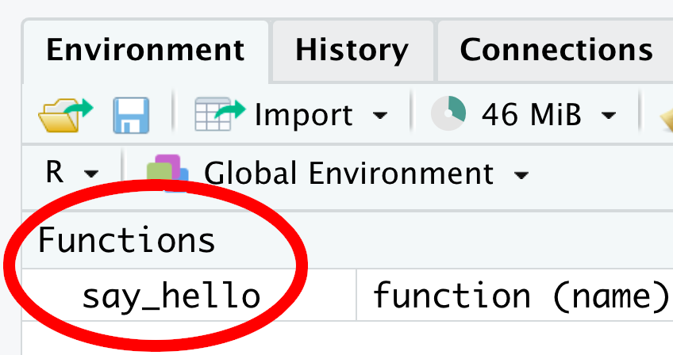The image size is (673, 355).
Task: Click the Import Dataset table icon
Action: (220, 114)
